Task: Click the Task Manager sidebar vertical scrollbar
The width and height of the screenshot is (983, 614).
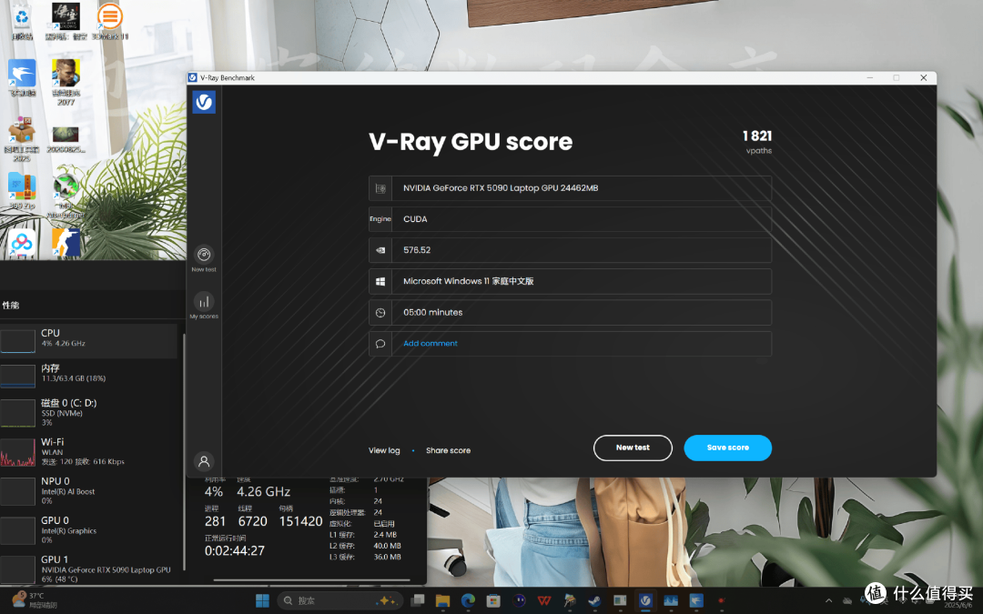Action: pos(184,451)
